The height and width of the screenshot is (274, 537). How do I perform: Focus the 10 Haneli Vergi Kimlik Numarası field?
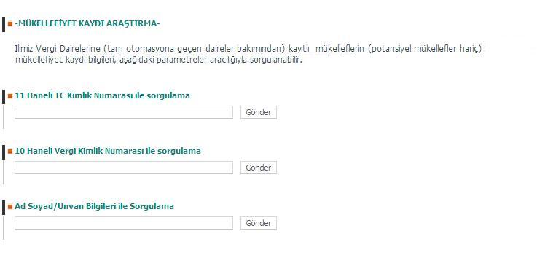[x=124, y=168]
